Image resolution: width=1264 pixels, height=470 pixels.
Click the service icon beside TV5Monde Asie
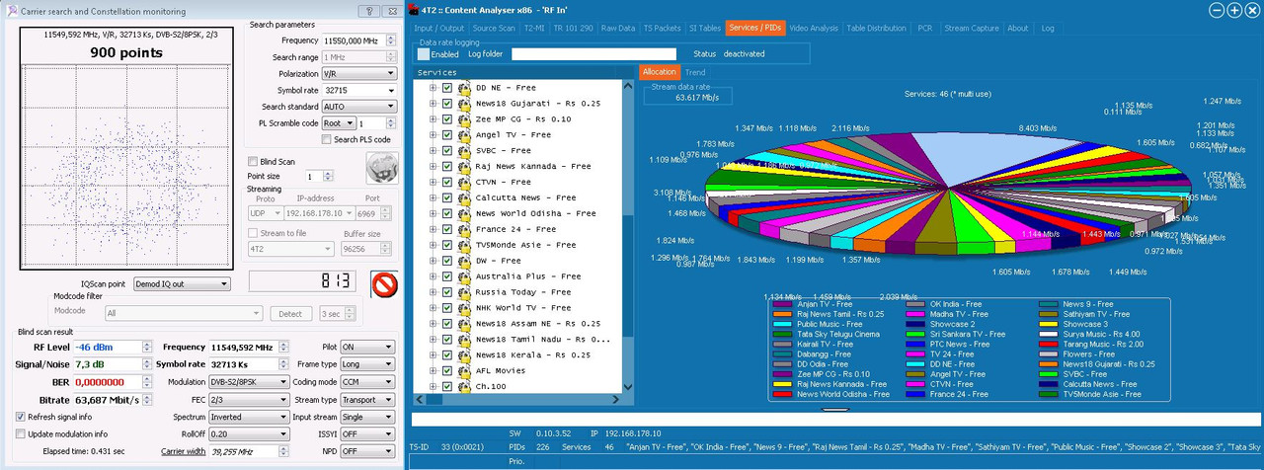464,246
